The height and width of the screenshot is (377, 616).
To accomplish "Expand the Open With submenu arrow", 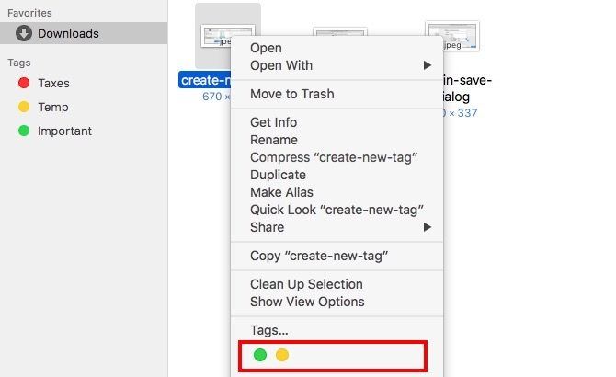I will tap(428, 65).
